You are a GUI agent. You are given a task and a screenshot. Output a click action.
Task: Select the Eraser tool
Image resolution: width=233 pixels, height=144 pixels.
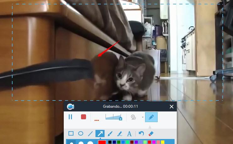coord(151,134)
